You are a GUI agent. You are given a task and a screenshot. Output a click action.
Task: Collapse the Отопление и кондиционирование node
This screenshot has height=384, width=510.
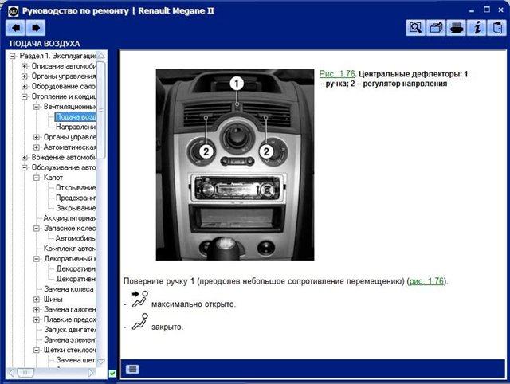tap(25, 96)
